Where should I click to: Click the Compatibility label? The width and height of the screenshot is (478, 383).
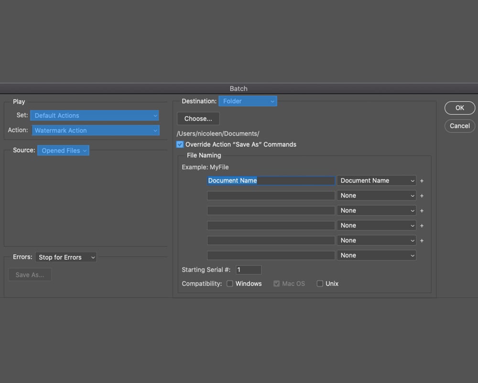202,284
